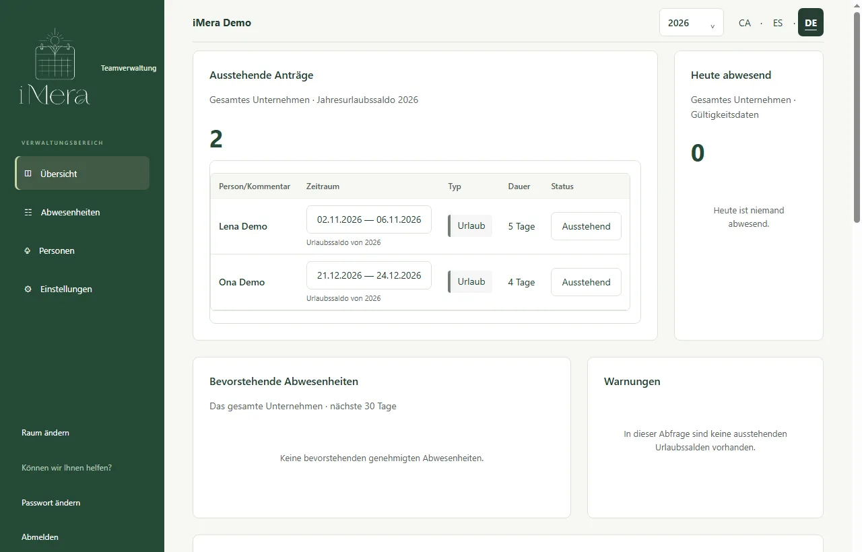Click the Übersicht dashboard icon
Screen dimensions: 862x552
(28, 173)
